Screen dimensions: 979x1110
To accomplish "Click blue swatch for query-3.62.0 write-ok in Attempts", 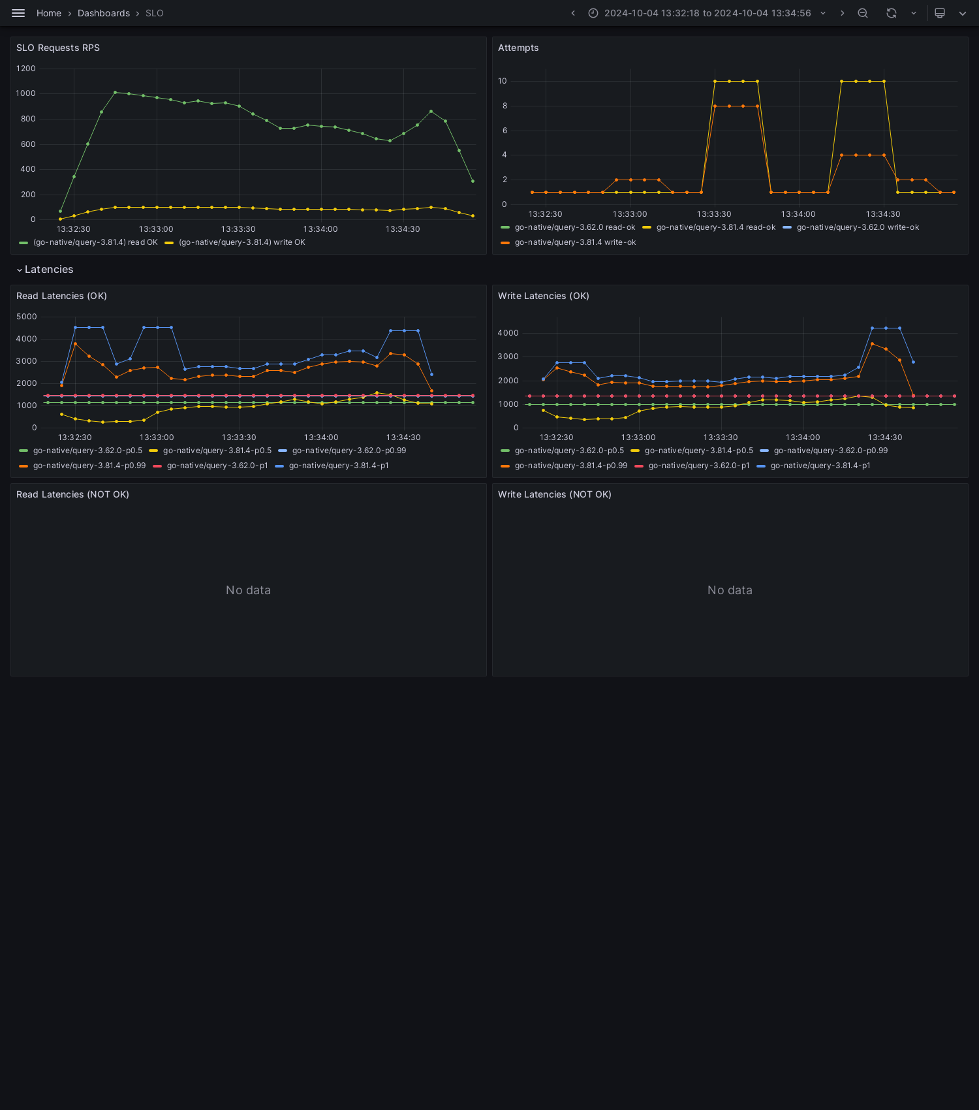I will (787, 228).
